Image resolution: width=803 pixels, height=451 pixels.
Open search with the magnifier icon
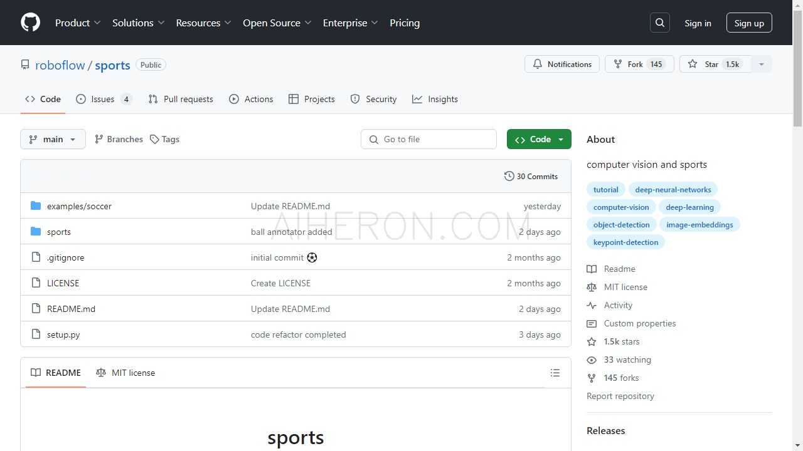click(x=659, y=23)
